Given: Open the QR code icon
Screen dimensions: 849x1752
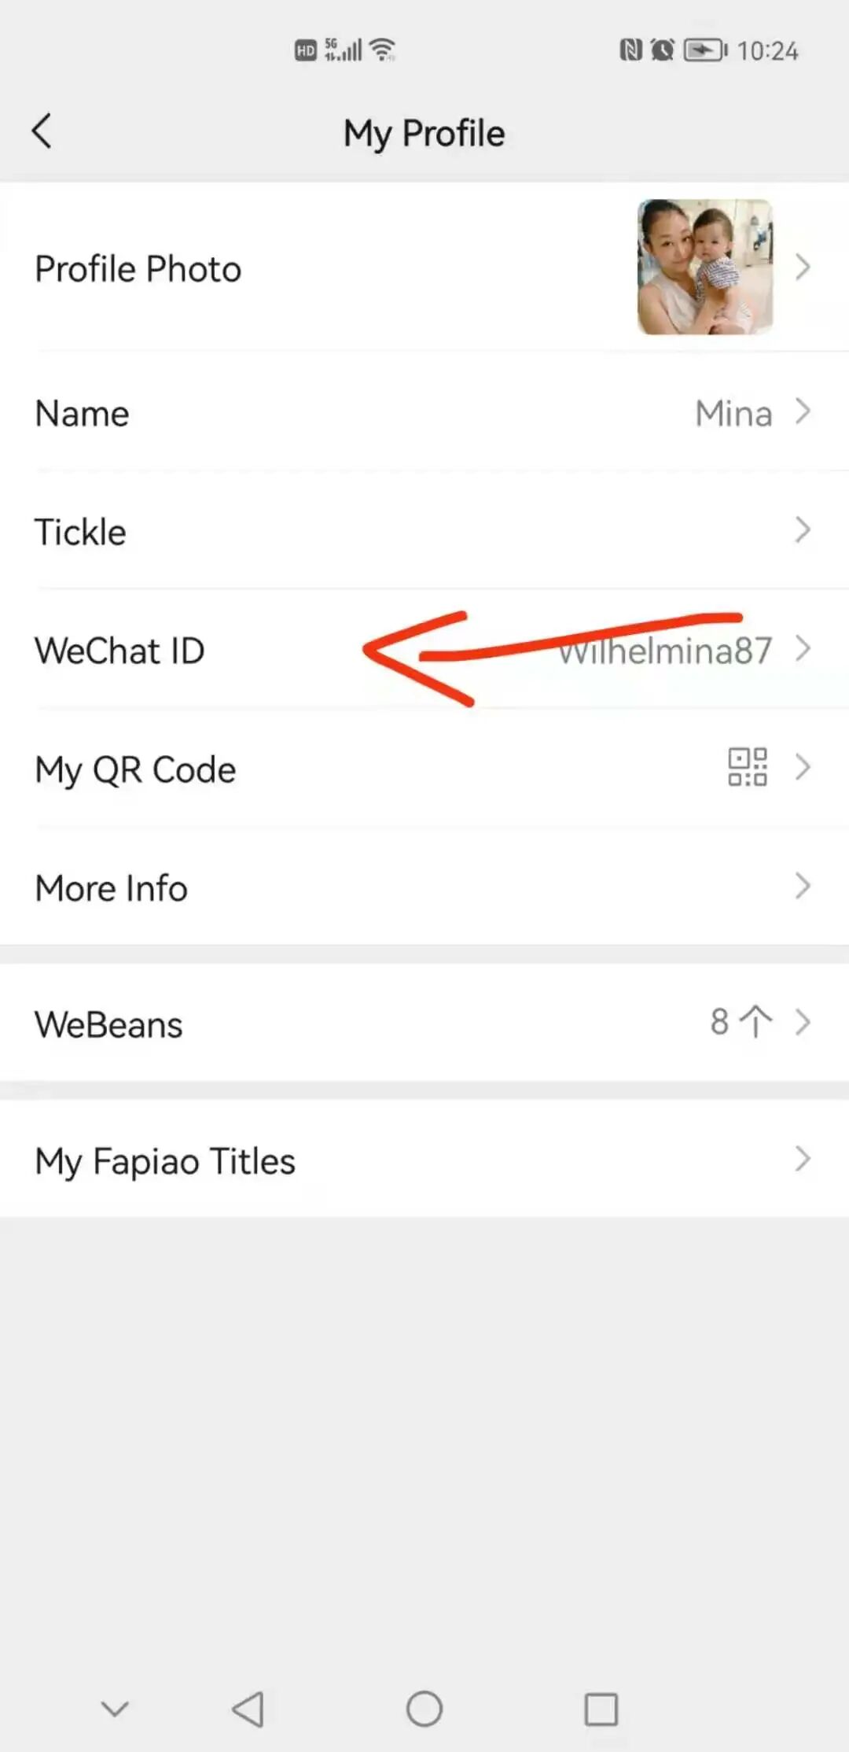Looking at the screenshot, I should click(x=747, y=767).
